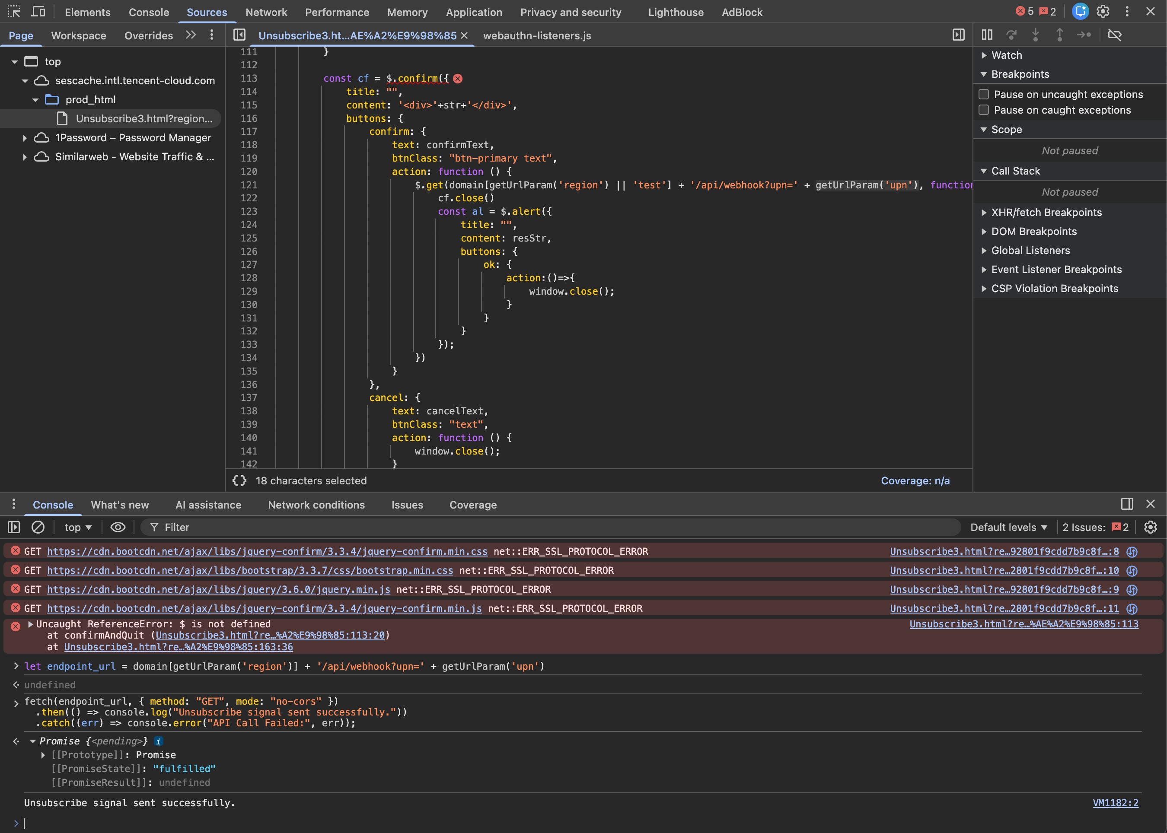The height and width of the screenshot is (833, 1167).
Task: Click the step into next function call icon
Action: 1036,35
